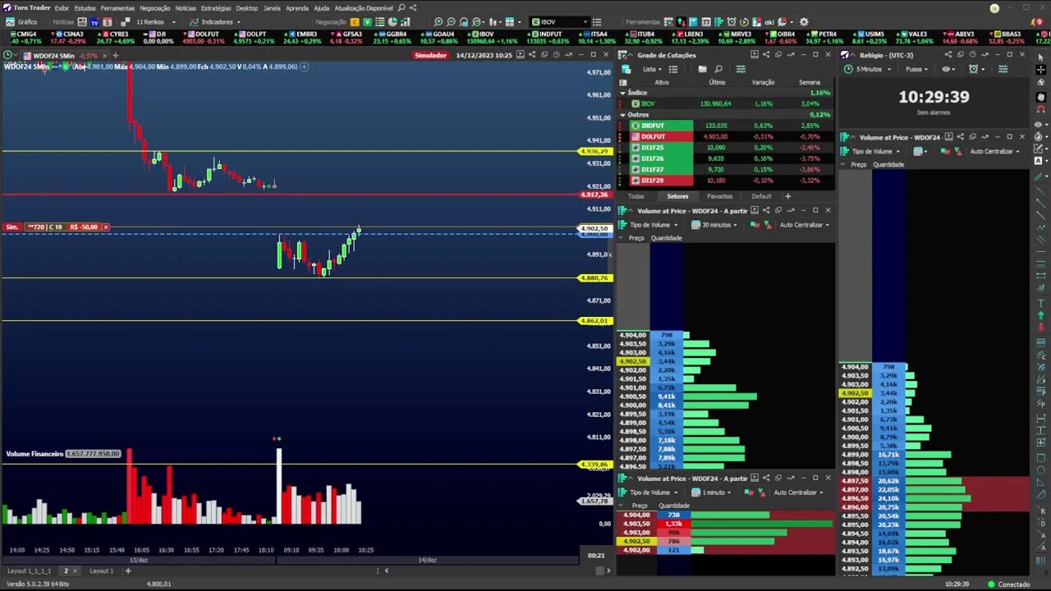Toggle the V sell button in Negociação toolbar

pos(367,21)
